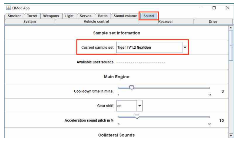The width and height of the screenshot is (239, 142).
Task: Click the ElMod App Java icon
Action: coord(8,8)
